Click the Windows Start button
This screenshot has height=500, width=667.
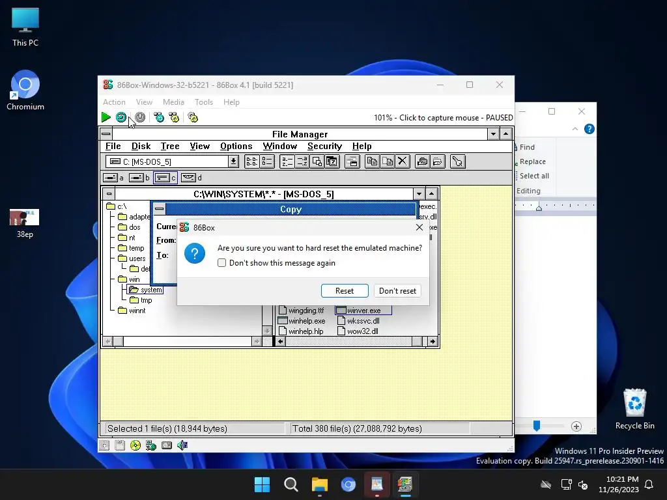(262, 484)
